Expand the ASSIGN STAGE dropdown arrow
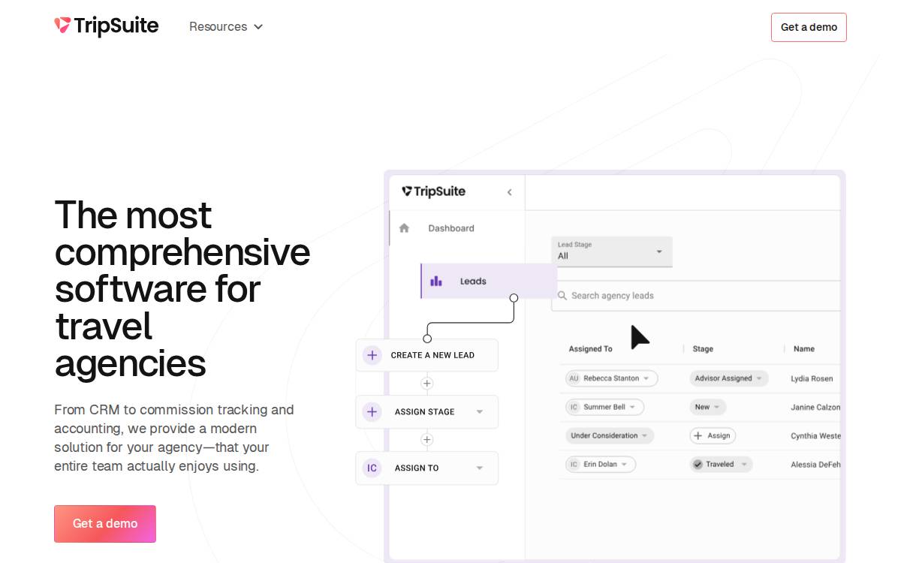 click(x=480, y=411)
